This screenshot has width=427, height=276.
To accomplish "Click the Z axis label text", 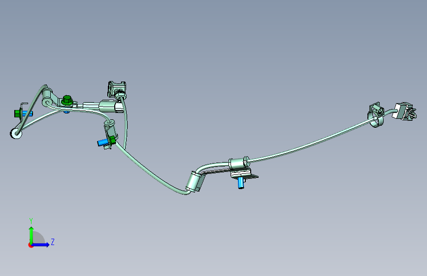I will [x=53, y=242].
